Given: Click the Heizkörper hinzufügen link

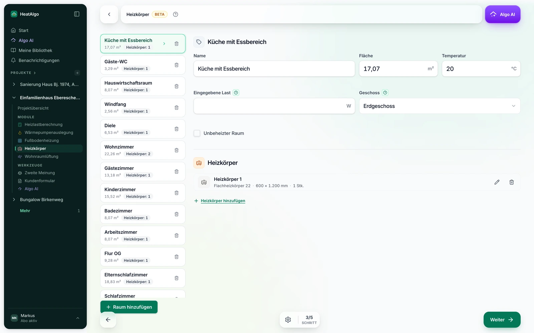Looking at the screenshot, I should point(223,201).
